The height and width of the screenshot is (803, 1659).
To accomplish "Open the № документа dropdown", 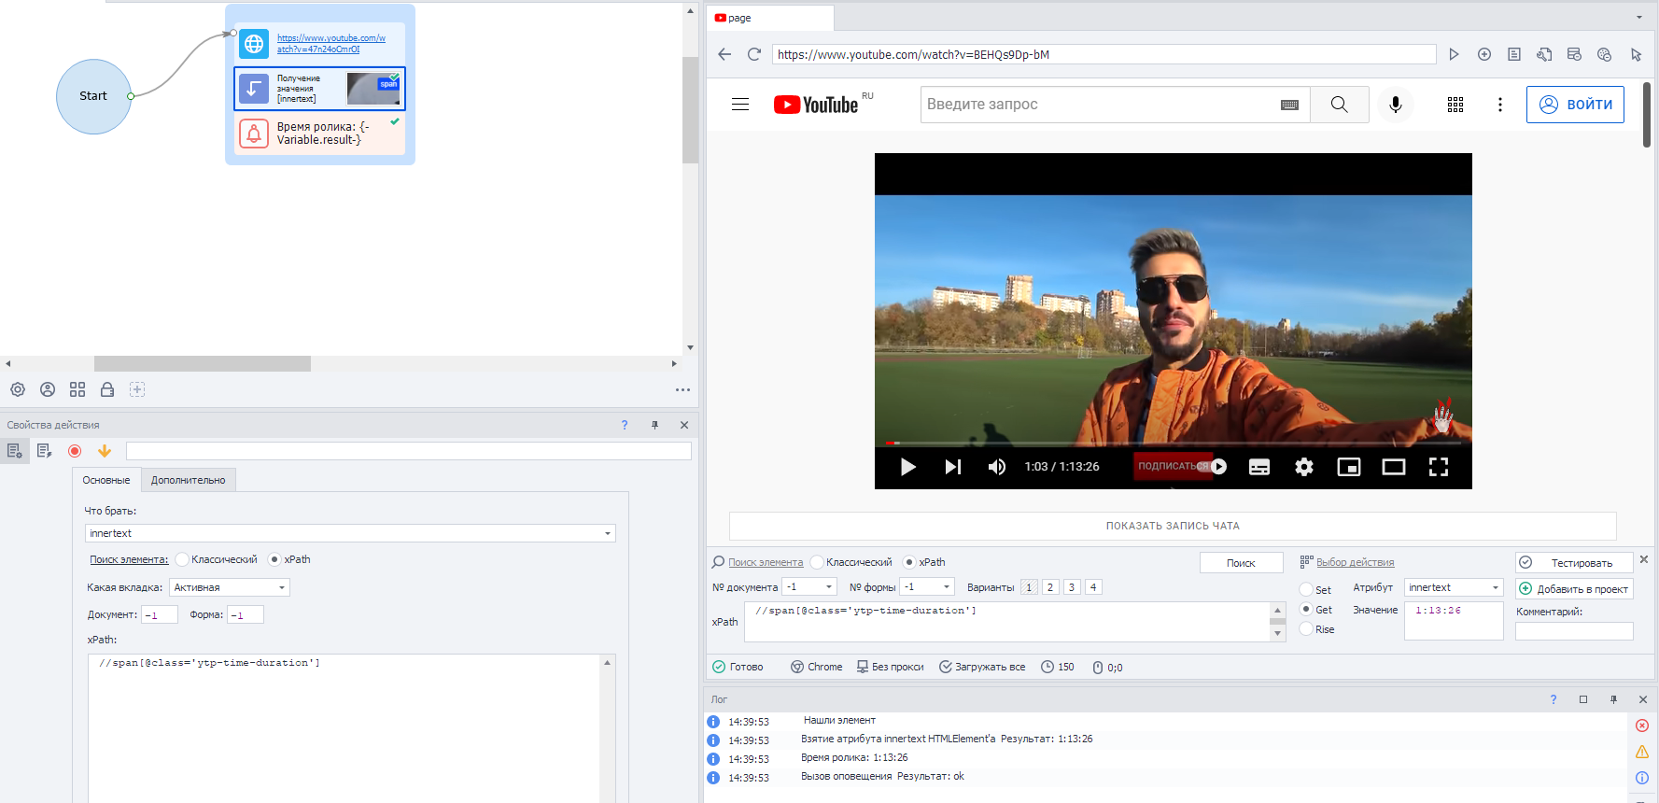I will click(x=810, y=586).
